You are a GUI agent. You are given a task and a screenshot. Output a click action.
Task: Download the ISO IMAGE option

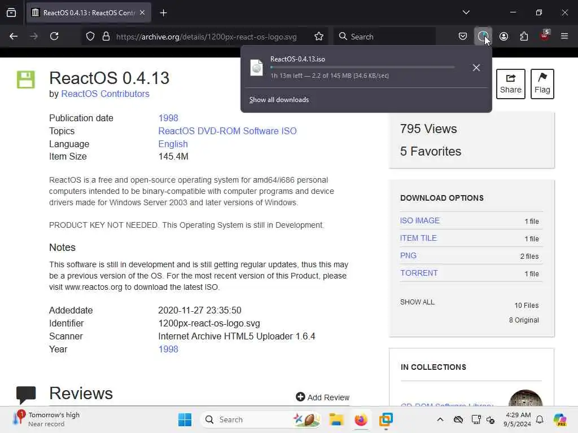coord(420,220)
